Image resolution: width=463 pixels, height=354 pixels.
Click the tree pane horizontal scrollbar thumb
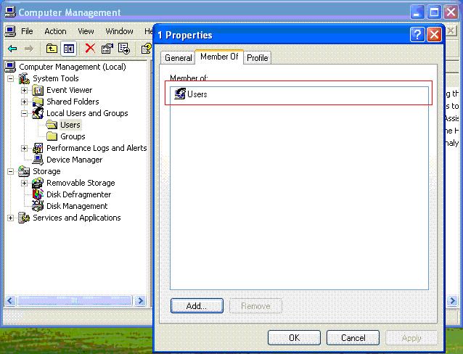[75, 300]
